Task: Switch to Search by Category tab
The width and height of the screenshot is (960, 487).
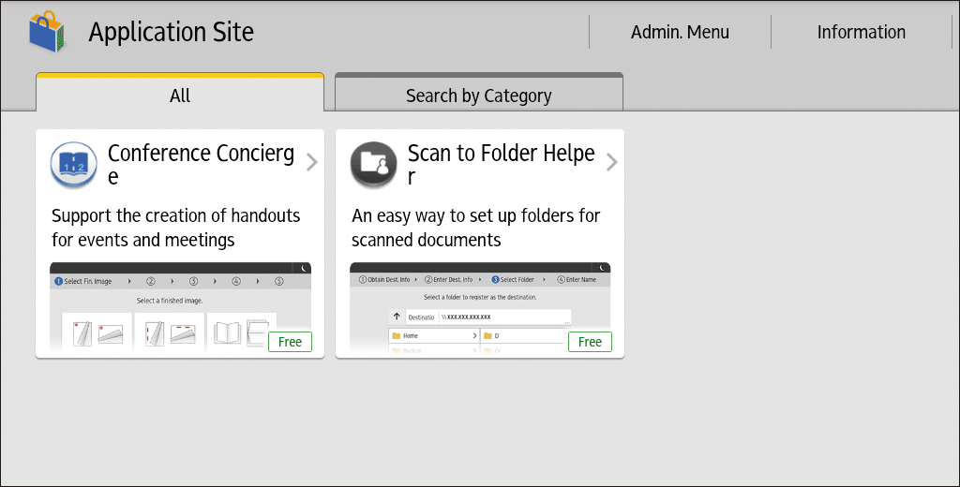Action: pos(478,96)
